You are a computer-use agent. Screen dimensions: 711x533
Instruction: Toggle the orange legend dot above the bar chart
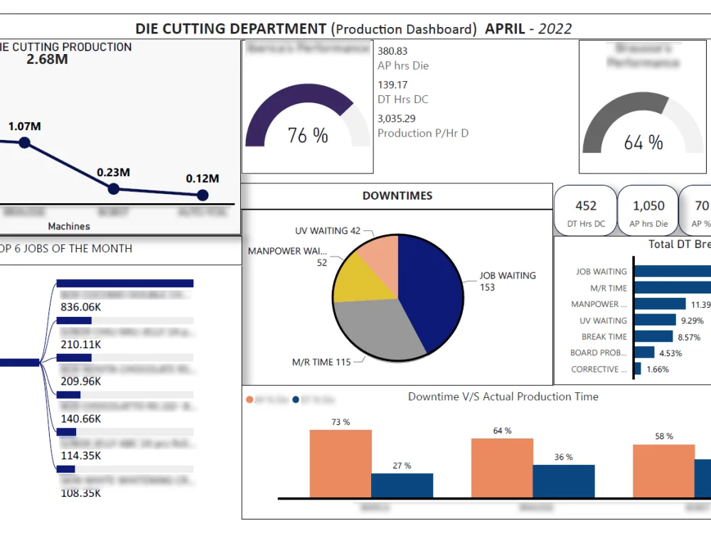pos(250,399)
